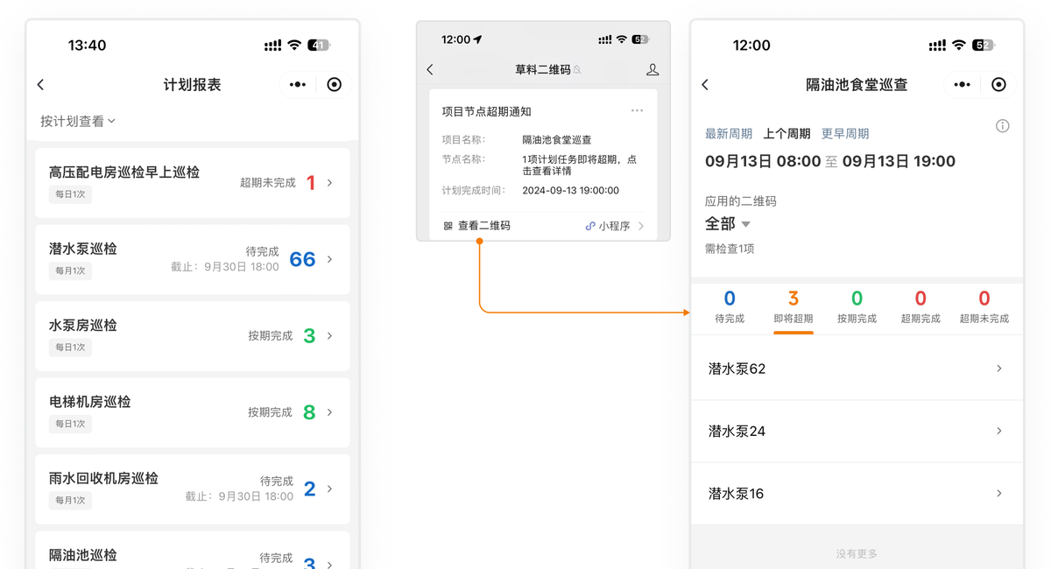Open the 全部 QR code filter dropdown

[x=728, y=224]
